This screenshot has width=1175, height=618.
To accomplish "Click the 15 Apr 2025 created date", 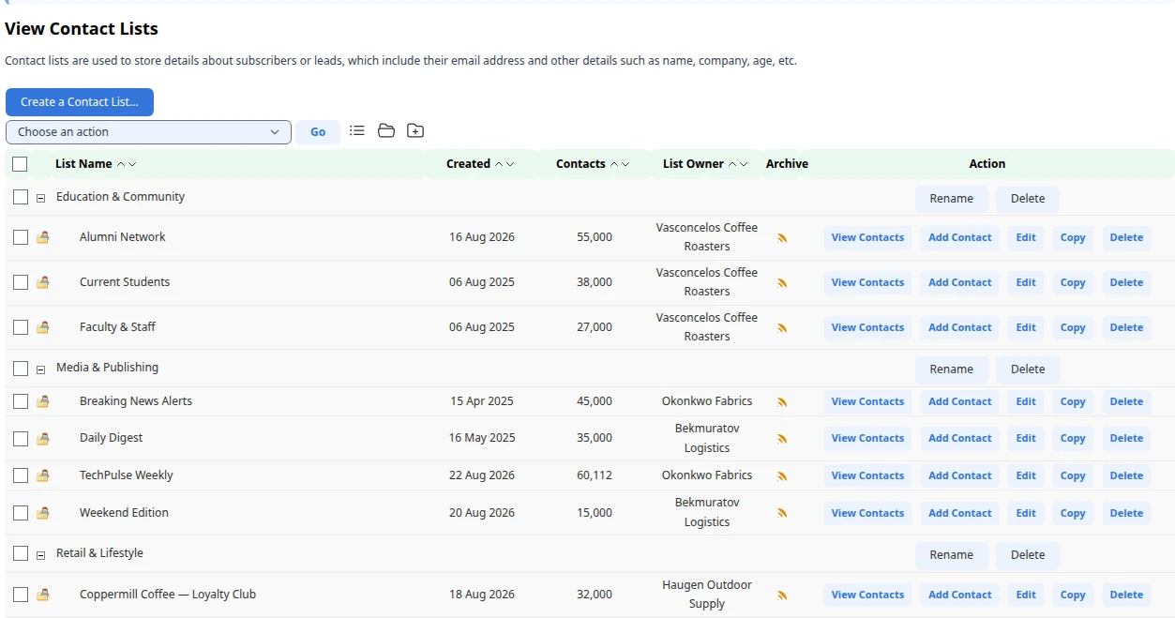I will 482,401.
